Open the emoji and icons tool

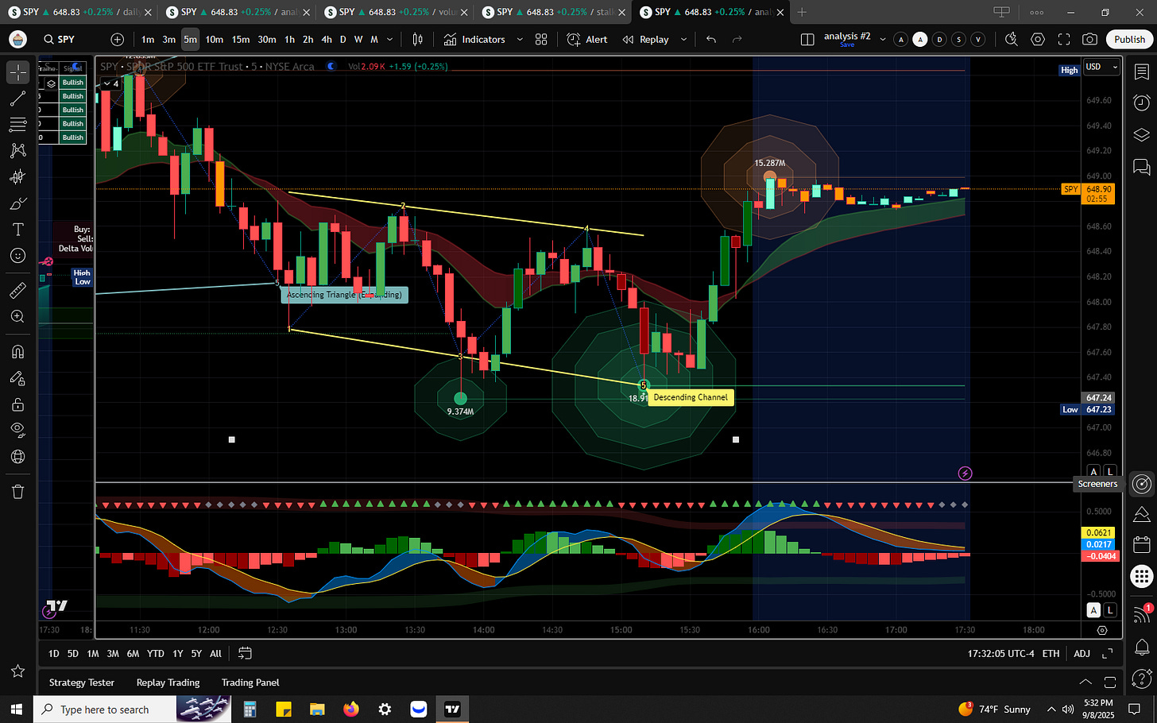[x=17, y=256]
